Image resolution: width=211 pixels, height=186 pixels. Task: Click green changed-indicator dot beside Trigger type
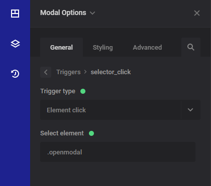[x=83, y=91]
